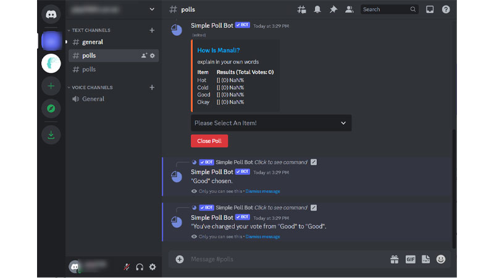Viewport: 494px width, 278px height.
Task: Toggle member list icon
Action: [349, 9]
